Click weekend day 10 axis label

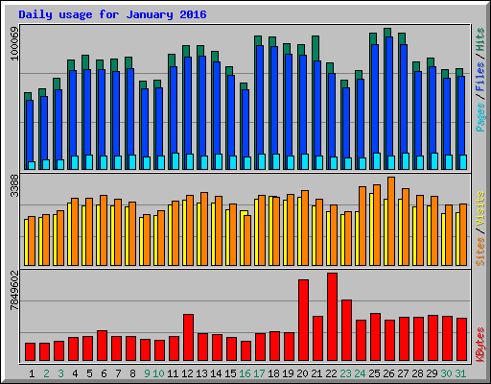point(158,373)
